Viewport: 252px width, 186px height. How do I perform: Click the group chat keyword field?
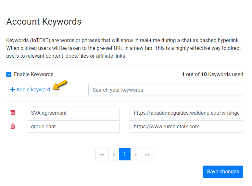[x=73, y=126]
